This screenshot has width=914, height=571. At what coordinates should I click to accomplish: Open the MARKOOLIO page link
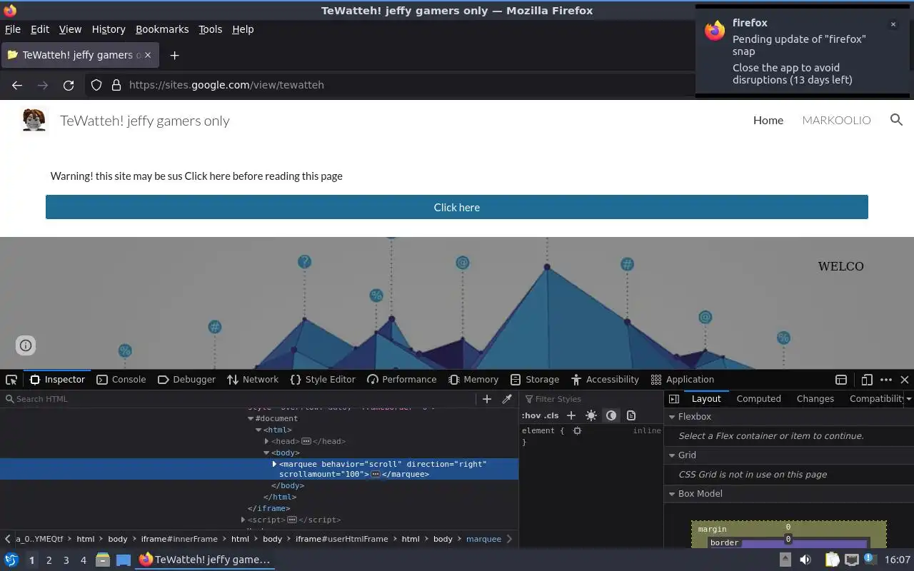click(x=836, y=120)
